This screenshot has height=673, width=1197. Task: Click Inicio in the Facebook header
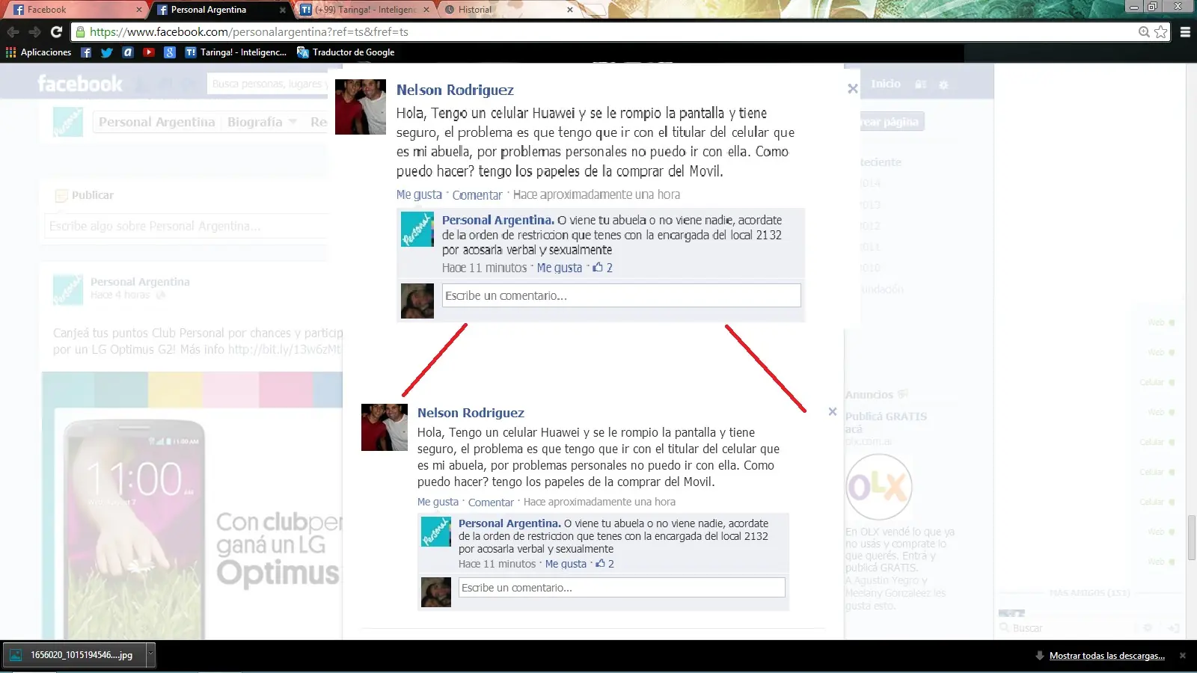[x=886, y=84]
